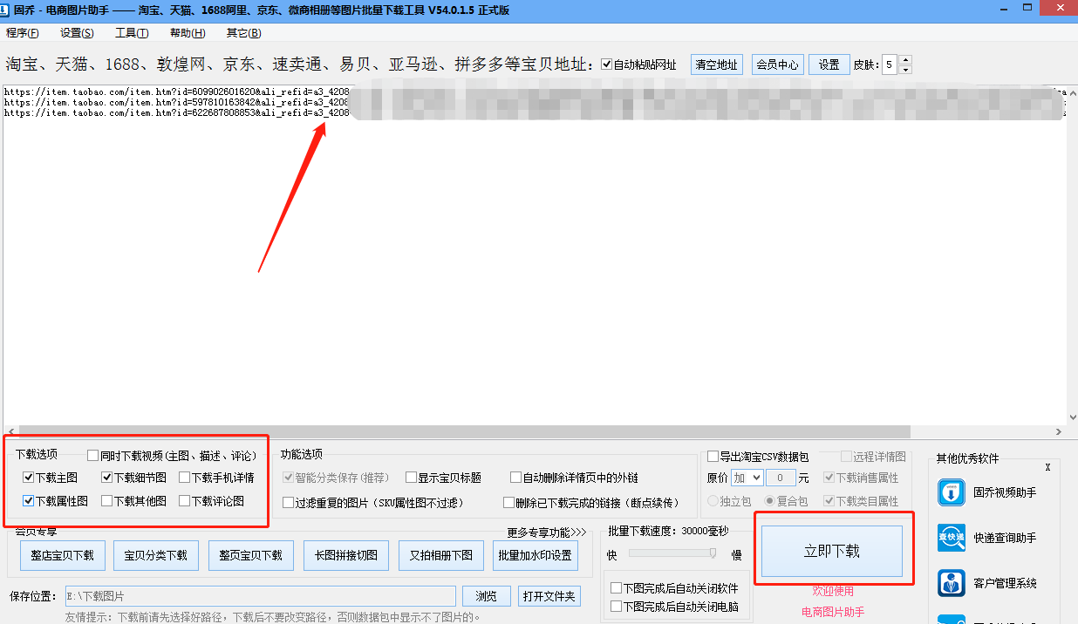The width and height of the screenshot is (1078, 624).
Task: Start download with 立即下载
Action: [832, 551]
